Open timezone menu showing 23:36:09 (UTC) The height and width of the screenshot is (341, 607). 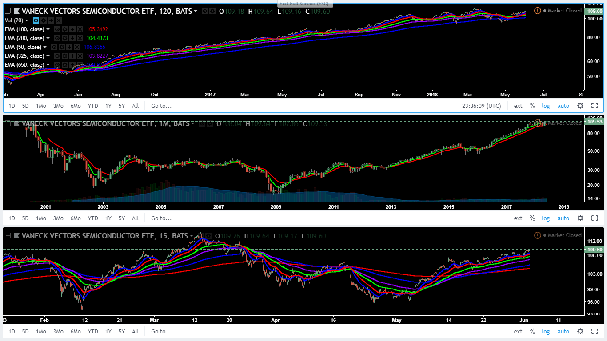tap(482, 106)
